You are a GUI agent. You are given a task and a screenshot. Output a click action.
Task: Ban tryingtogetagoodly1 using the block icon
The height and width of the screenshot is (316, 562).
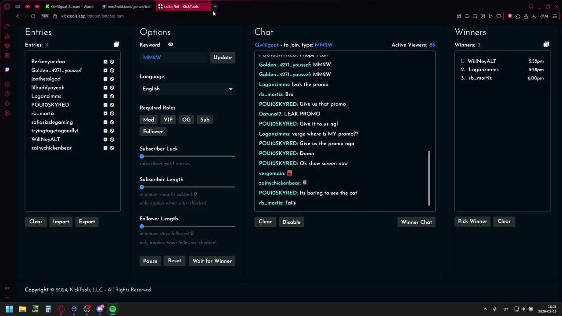112,131
